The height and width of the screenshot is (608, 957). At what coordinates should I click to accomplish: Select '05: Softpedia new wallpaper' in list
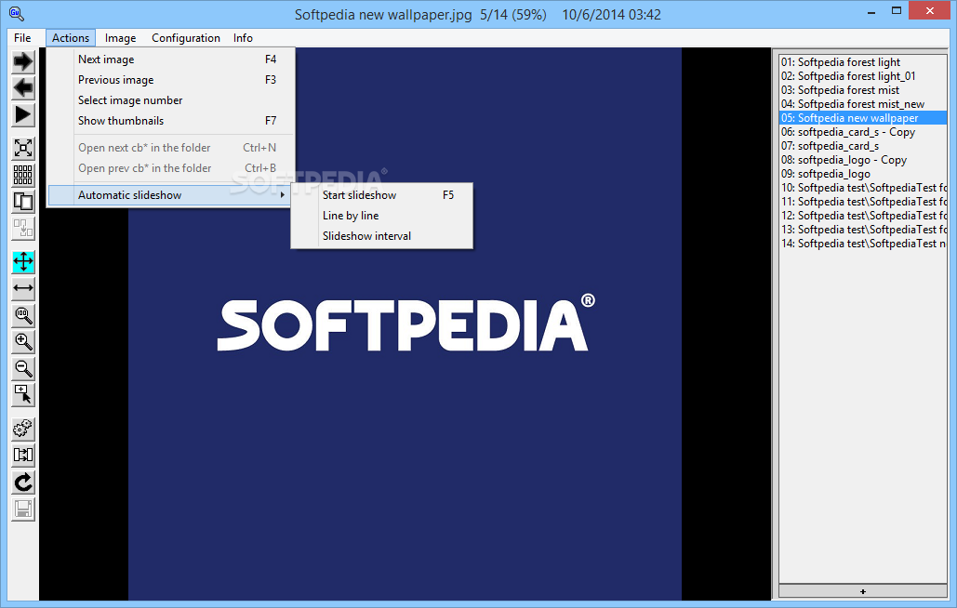tap(863, 118)
